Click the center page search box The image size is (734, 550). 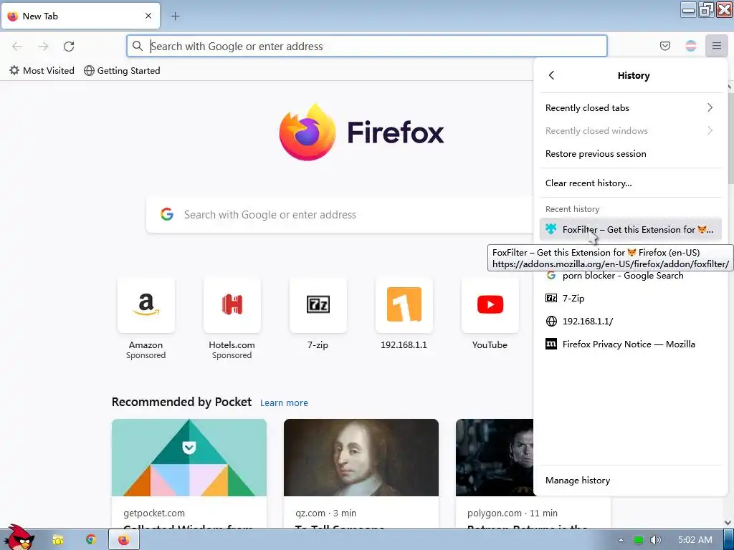point(339,215)
